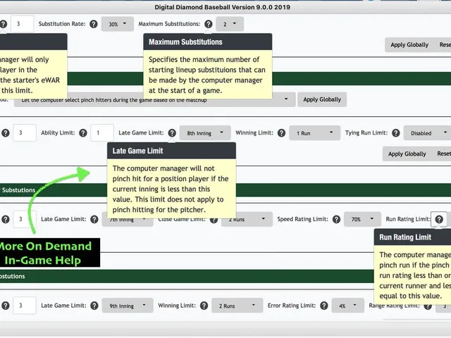Click the 3 field left of 9th Inning row
The image size is (451, 338).
pyautogui.click(x=25, y=306)
